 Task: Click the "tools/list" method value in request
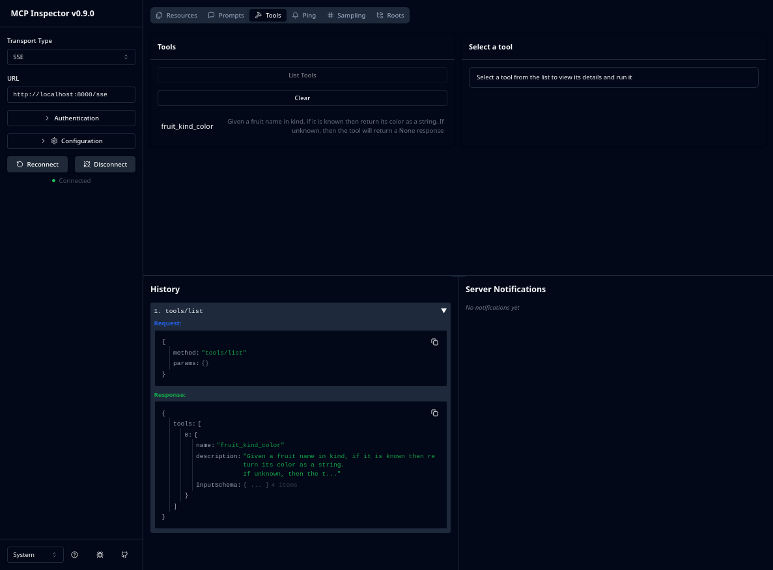coord(224,353)
